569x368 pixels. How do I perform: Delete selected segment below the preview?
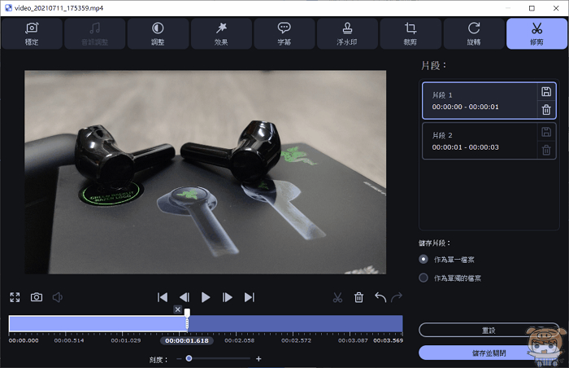coord(359,297)
